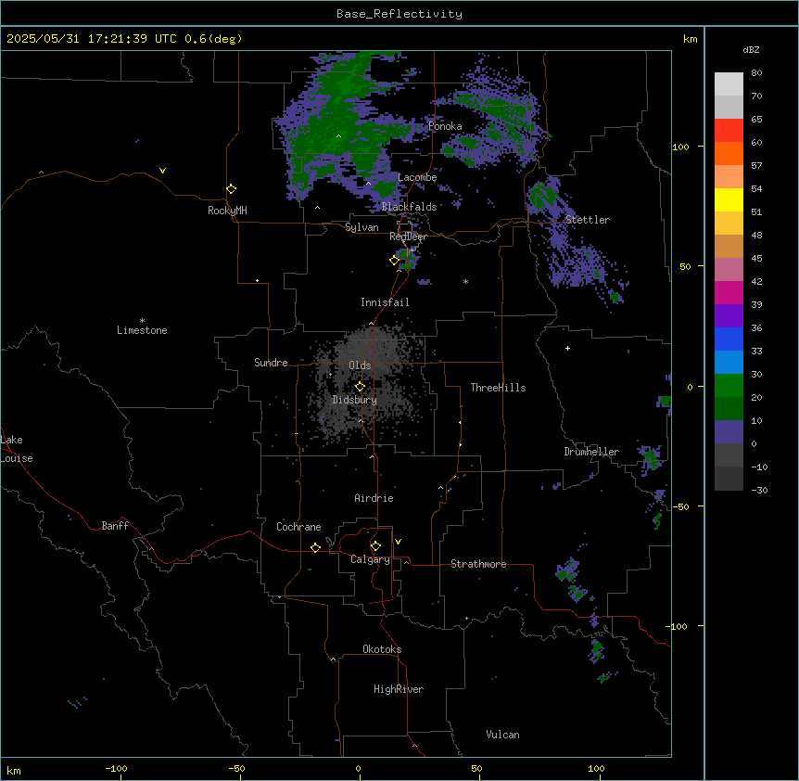The width and height of the screenshot is (799, 781).
Task: Click the yellow diamond marker above Calgary label
Action: 375,546
